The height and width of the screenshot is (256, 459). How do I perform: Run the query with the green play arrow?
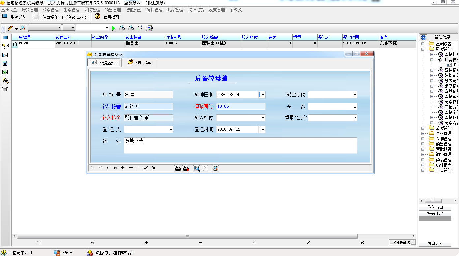click(x=114, y=28)
